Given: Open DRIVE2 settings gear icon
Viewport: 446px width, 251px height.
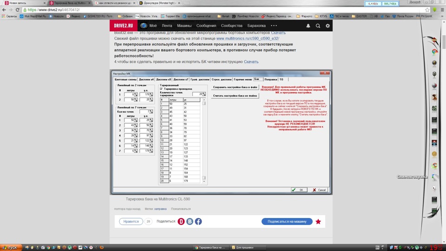Looking at the screenshot, I should point(328,26).
